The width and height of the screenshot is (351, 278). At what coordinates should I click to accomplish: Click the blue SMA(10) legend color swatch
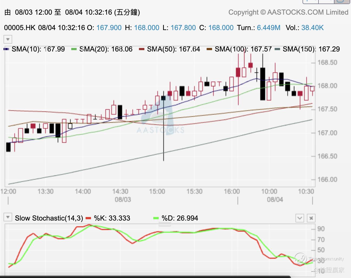click(6, 49)
